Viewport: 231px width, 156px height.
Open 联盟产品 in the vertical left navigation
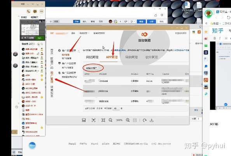52,63
